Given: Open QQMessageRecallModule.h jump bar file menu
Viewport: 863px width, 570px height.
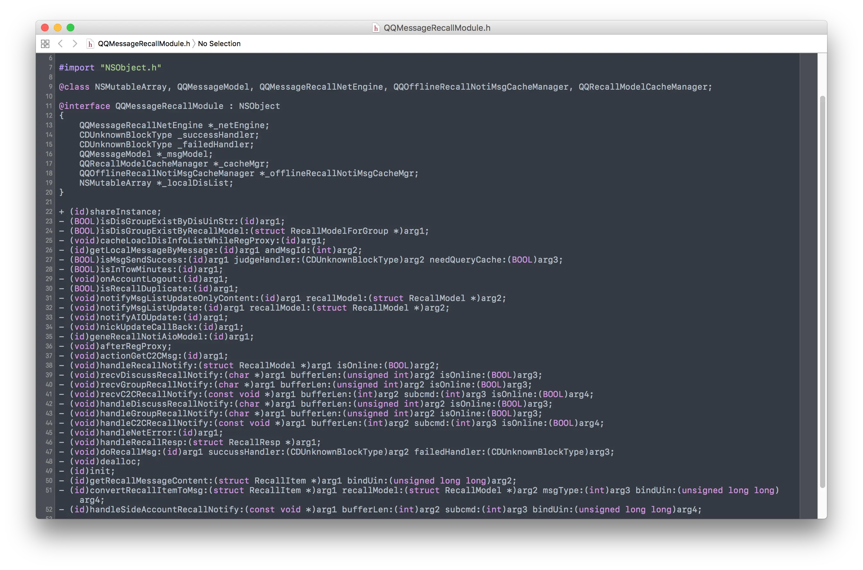Looking at the screenshot, I should point(144,44).
